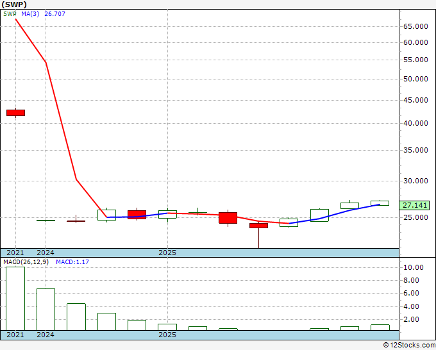
Task: Click the moving average value 26.707
Action: click(55, 14)
